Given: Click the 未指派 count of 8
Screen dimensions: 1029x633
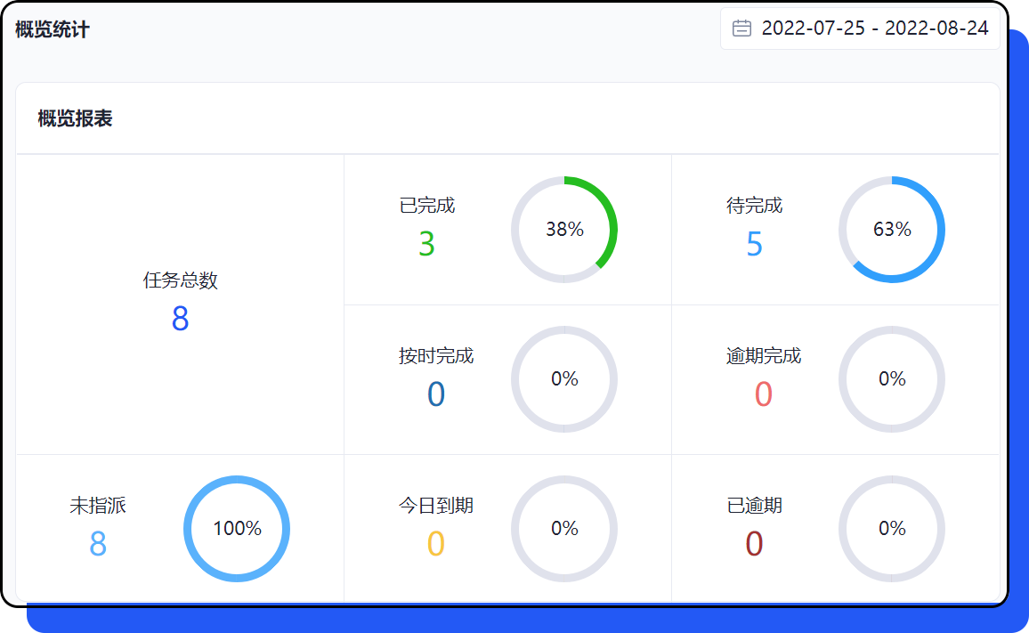Looking at the screenshot, I should click(98, 544).
